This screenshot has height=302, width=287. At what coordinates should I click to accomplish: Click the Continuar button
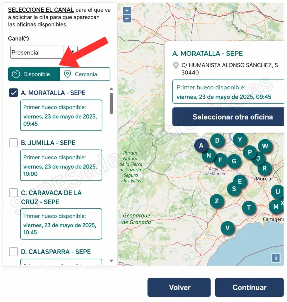pos(250,287)
